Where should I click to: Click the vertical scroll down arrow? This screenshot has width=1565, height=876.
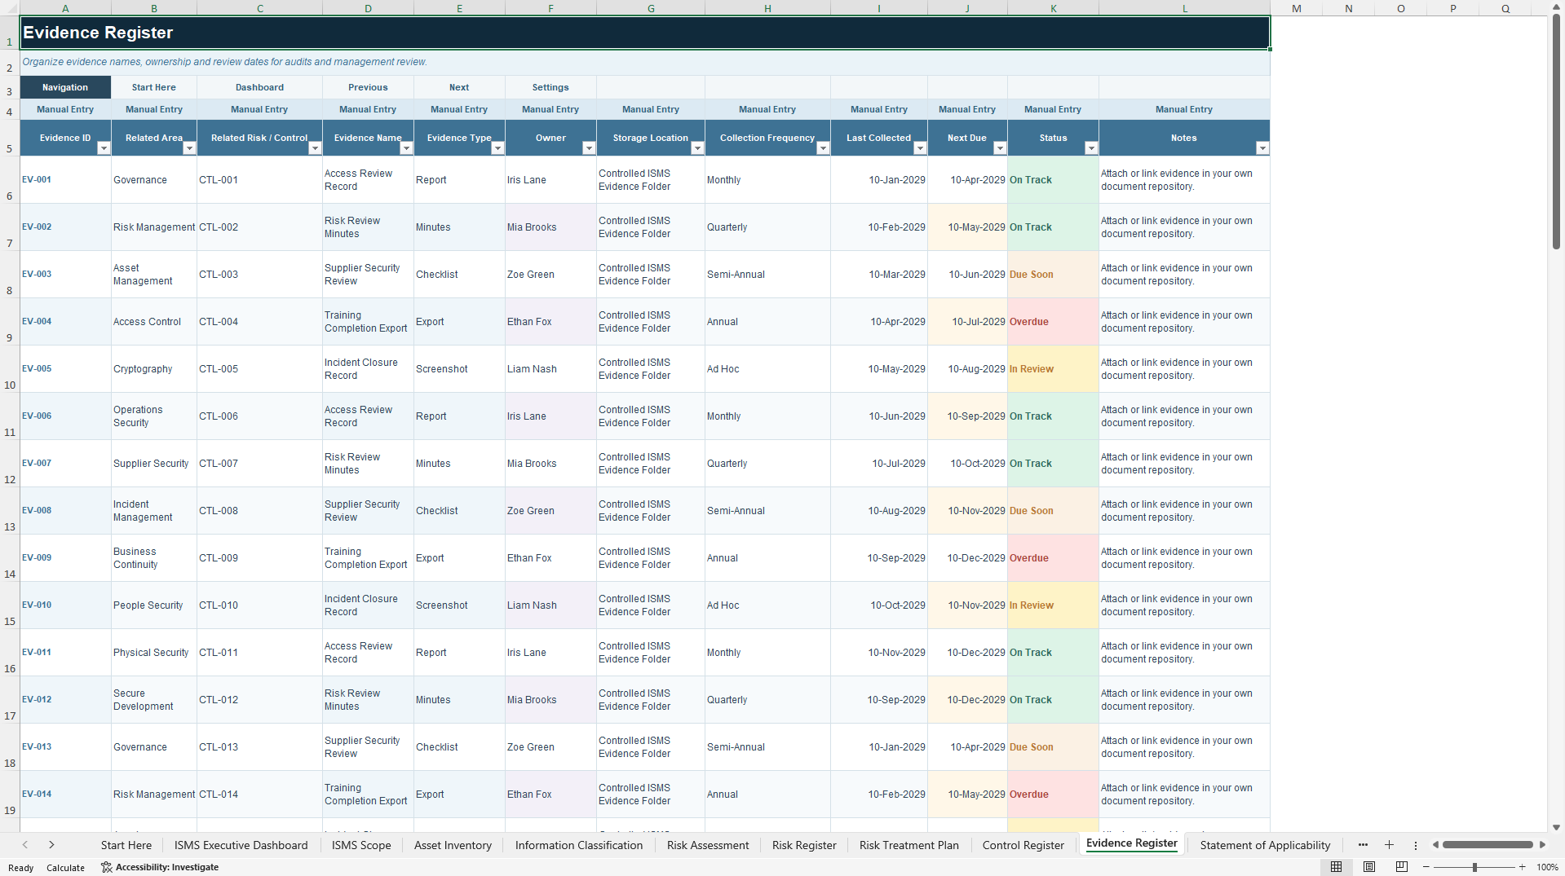(x=1556, y=827)
